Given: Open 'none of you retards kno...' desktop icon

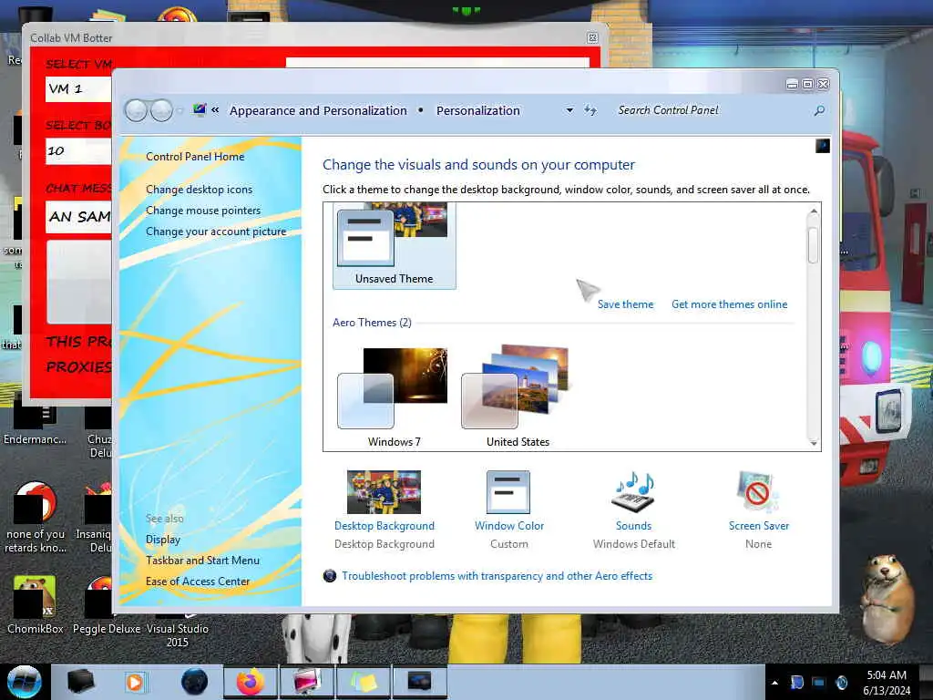Looking at the screenshot, I should [36, 518].
